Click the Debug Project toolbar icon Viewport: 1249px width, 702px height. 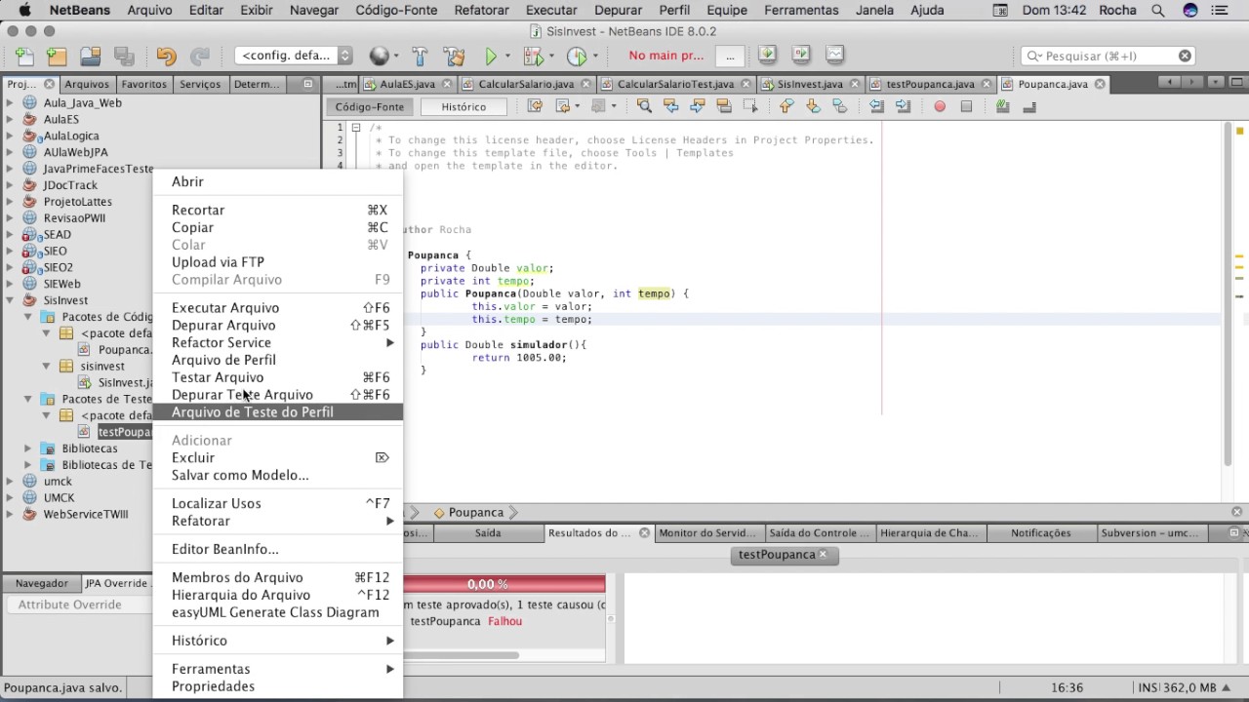click(x=533, y=56)
